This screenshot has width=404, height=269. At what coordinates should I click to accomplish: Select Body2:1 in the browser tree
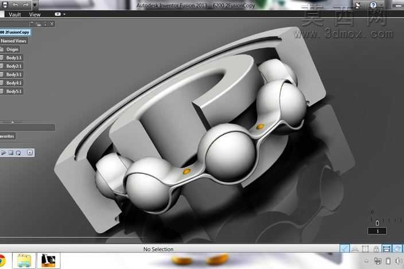click(x=14, y=66)
